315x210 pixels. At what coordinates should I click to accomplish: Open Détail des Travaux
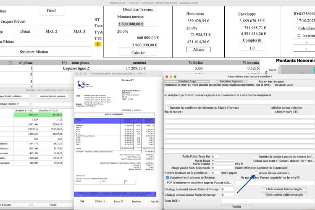138,9
